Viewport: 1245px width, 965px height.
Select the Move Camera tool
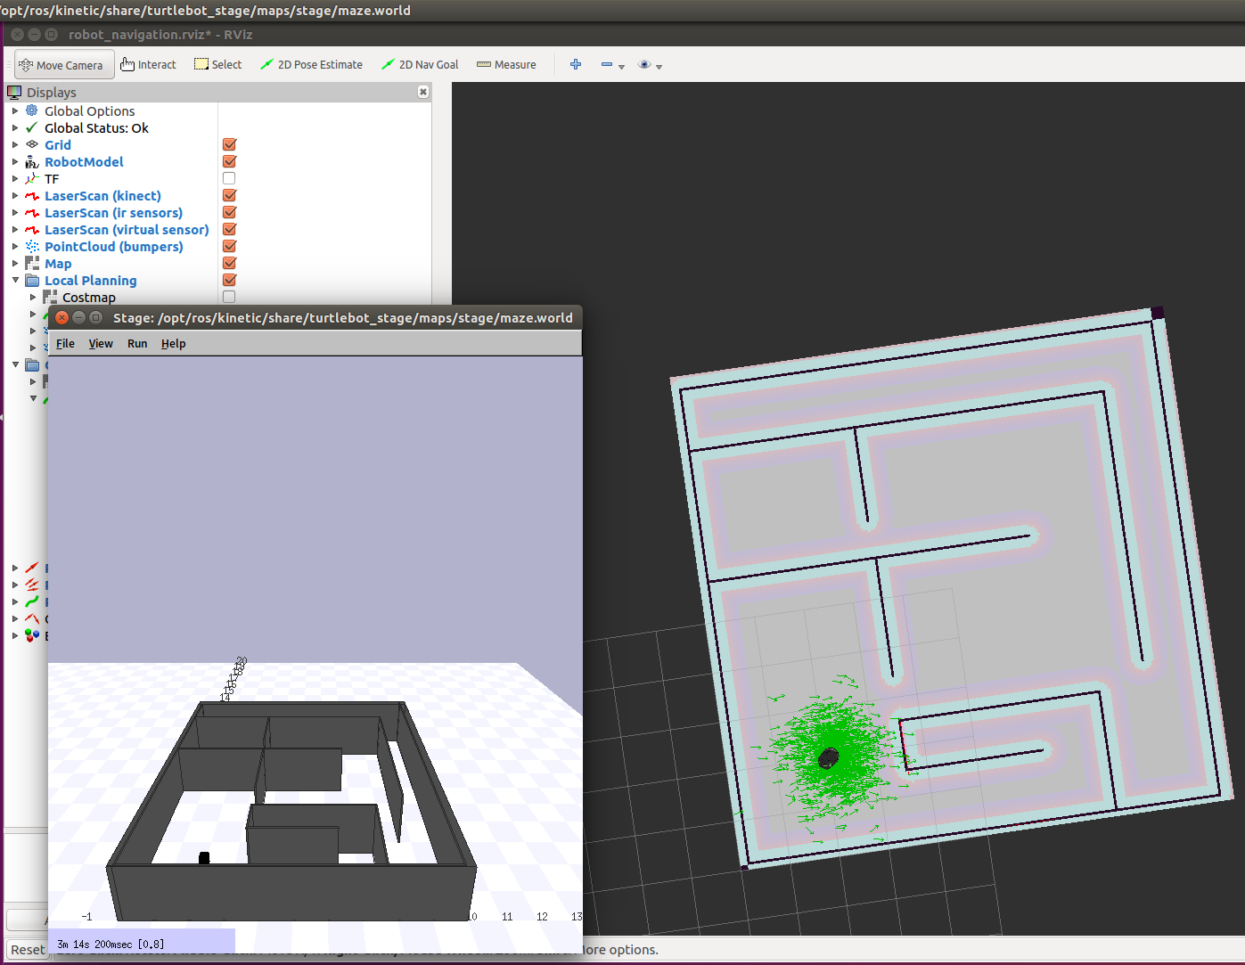coord(64,65)
